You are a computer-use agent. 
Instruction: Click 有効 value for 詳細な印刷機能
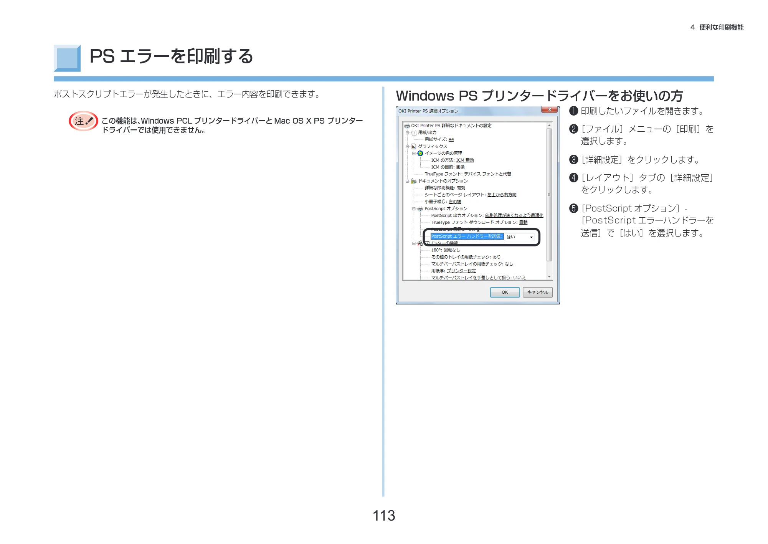click(461, 188)
